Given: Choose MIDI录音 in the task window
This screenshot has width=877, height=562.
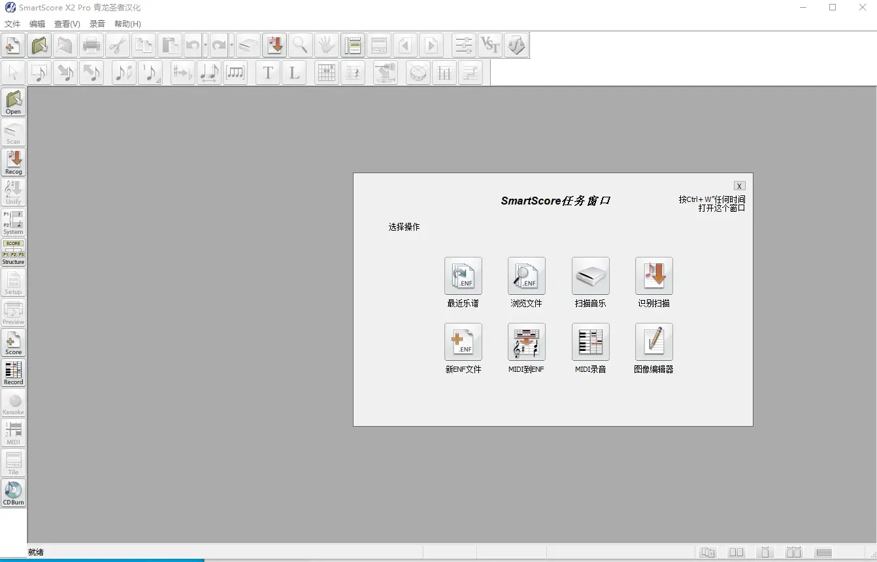Looking at the screenshot, I should coord(591,342).
